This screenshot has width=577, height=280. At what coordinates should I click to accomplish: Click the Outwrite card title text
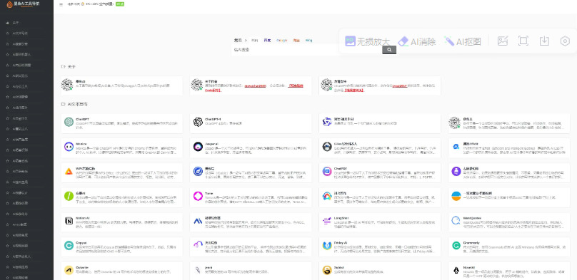(x=81, y=267)
